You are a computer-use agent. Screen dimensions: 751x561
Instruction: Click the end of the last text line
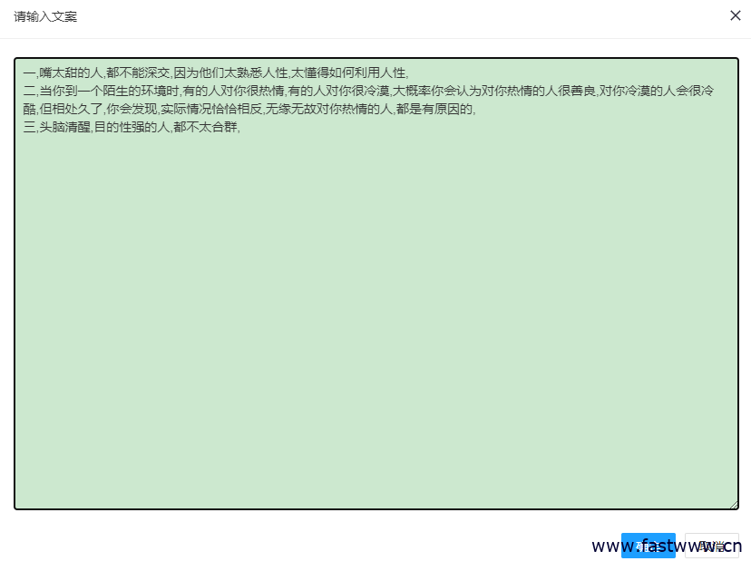(239, 127)
